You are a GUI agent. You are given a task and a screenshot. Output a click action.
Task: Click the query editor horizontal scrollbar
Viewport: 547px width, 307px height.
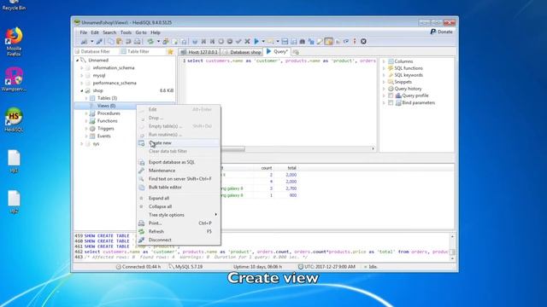pos(232,149)
